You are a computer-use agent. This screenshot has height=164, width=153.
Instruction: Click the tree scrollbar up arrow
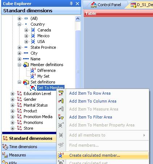pos(78,19)
